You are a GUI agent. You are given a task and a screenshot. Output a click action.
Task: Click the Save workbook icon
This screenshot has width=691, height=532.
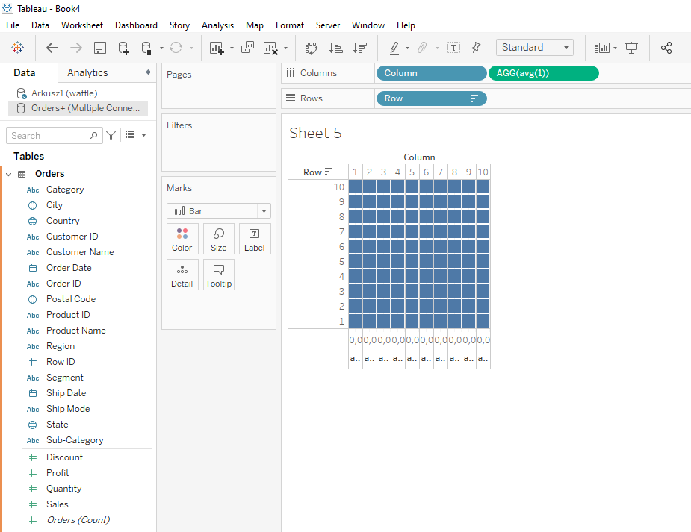point(99,48)
